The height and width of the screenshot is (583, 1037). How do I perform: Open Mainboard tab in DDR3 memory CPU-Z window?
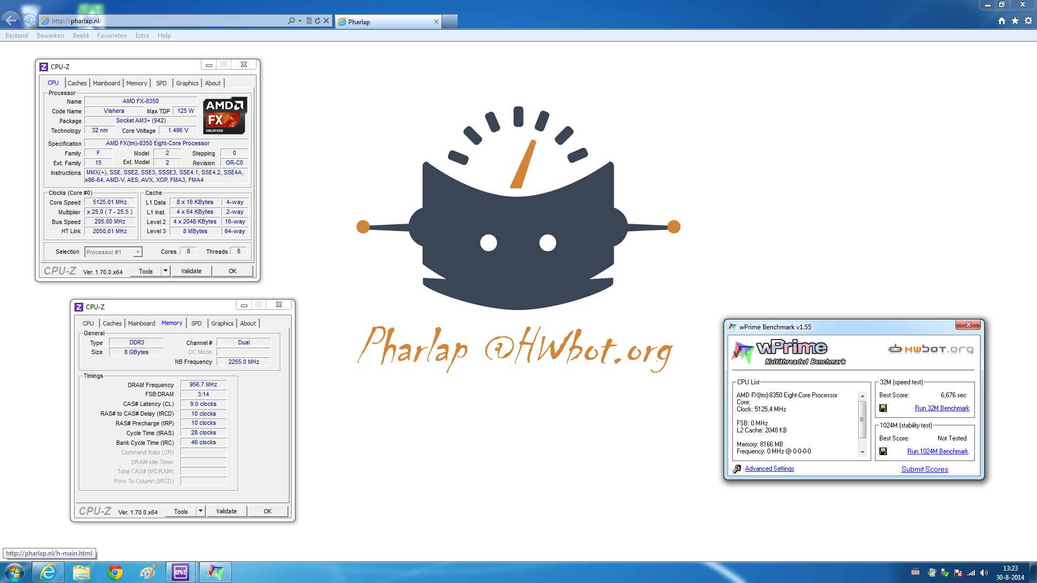(142, 323)
